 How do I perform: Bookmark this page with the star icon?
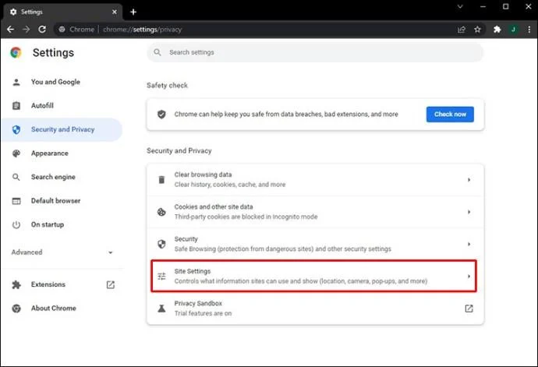477,30
